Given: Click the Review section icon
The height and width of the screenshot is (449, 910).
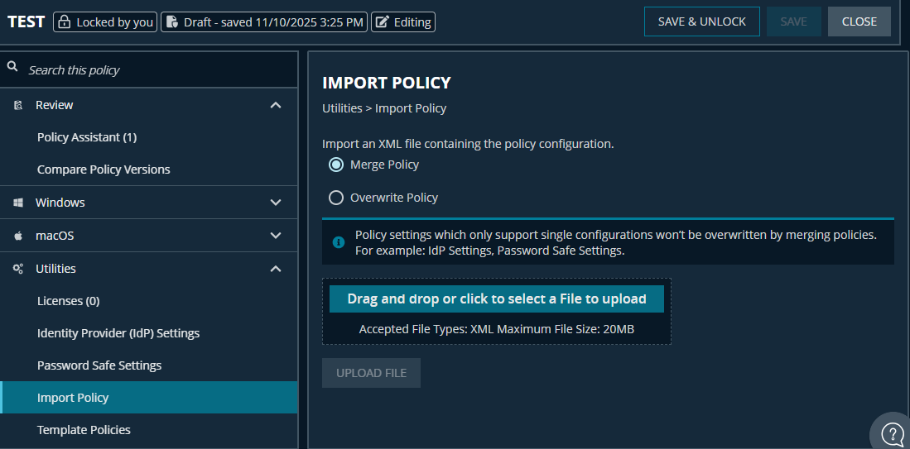Looking at the screenshot, I should [x=18, y=105].
